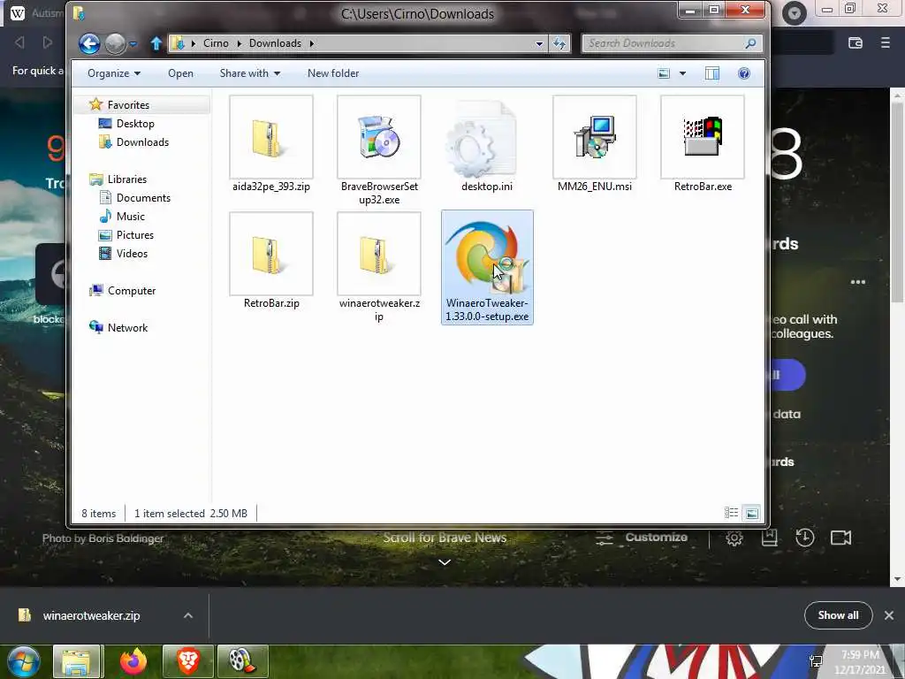Expand the Downloads breadcrumb arrow
The height and width of the screenshot is (679, 905).
[312, 43]
